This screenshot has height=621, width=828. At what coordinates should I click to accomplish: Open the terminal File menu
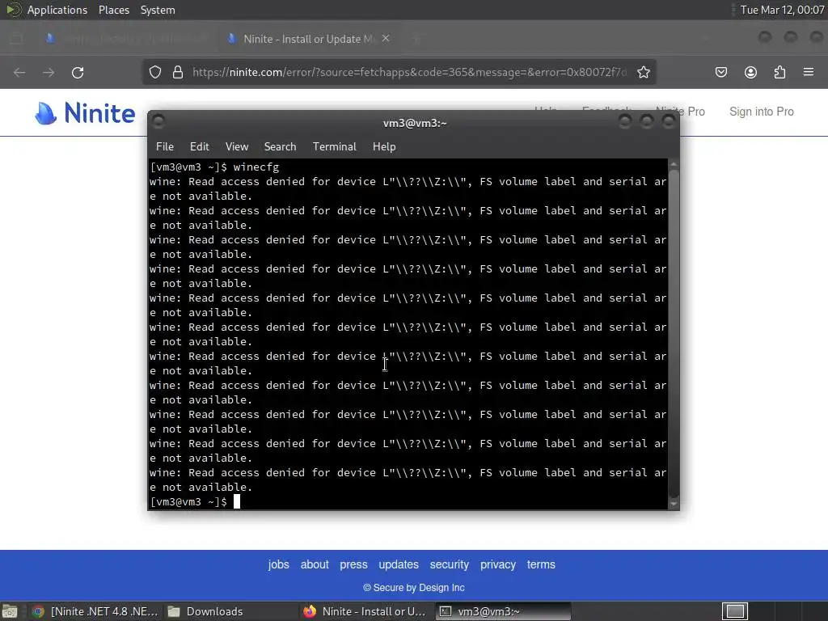point(165,147)
